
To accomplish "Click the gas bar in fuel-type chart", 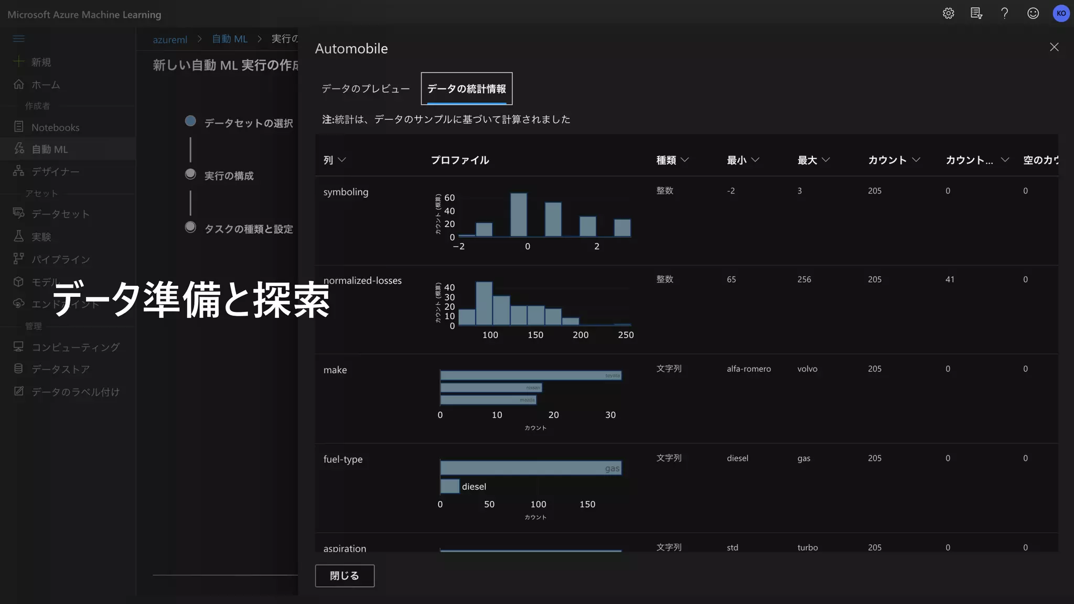I will click(x=530, y=468).
